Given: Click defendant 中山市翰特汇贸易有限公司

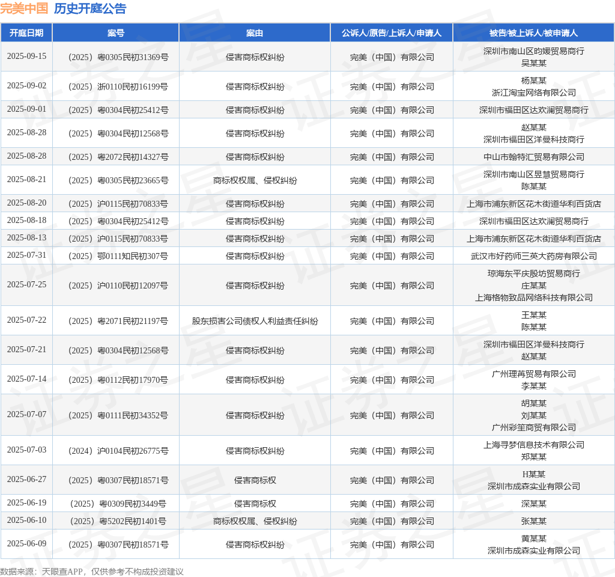Looking at the screenshot, I should tap(534, 157).
